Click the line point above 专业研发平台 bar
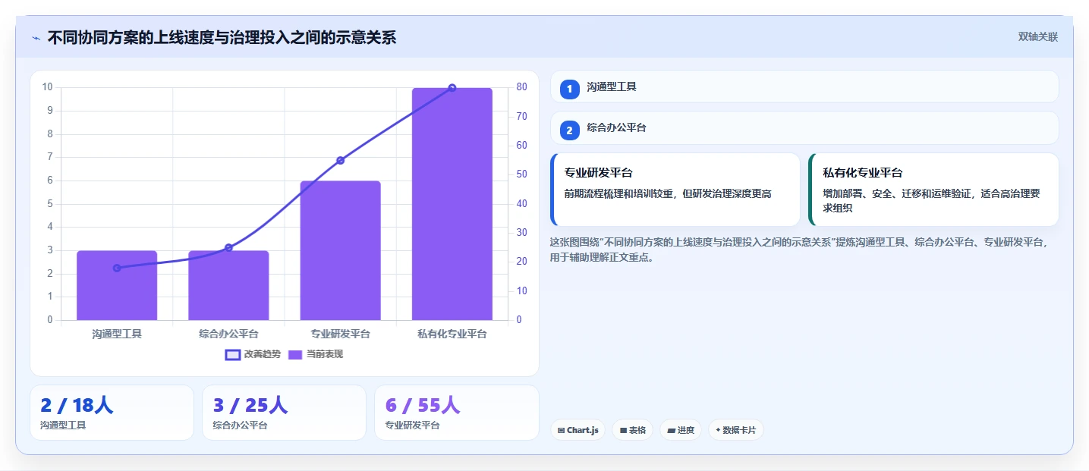 (340, 160)
